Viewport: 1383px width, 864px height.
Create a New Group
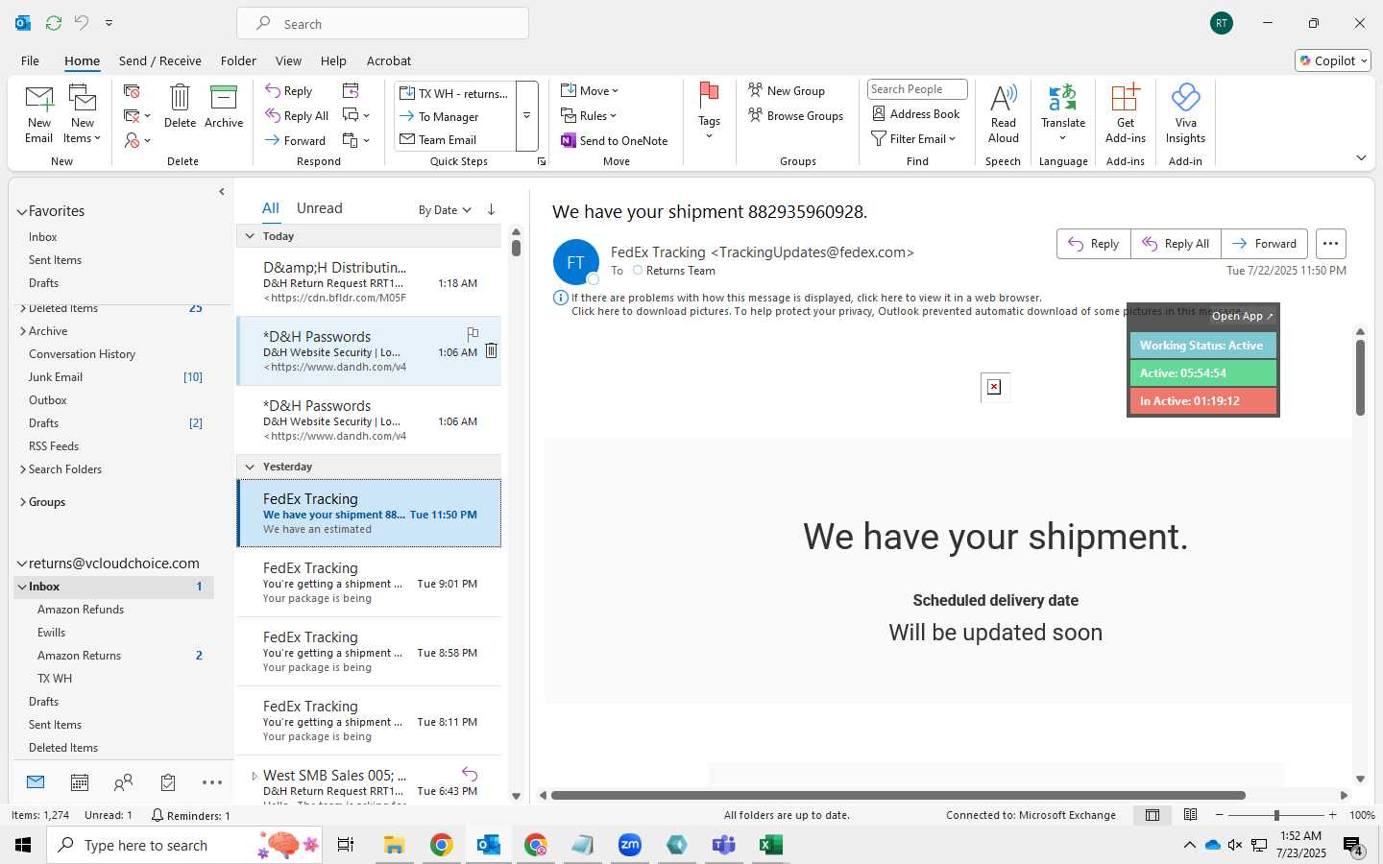787,91
